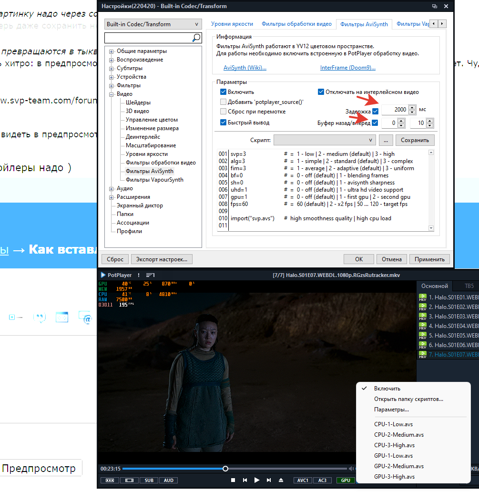Select 'GPU-3-High.avs' from context menu
The height and width of the screenshot is (492, 479).
coord(394,477)
